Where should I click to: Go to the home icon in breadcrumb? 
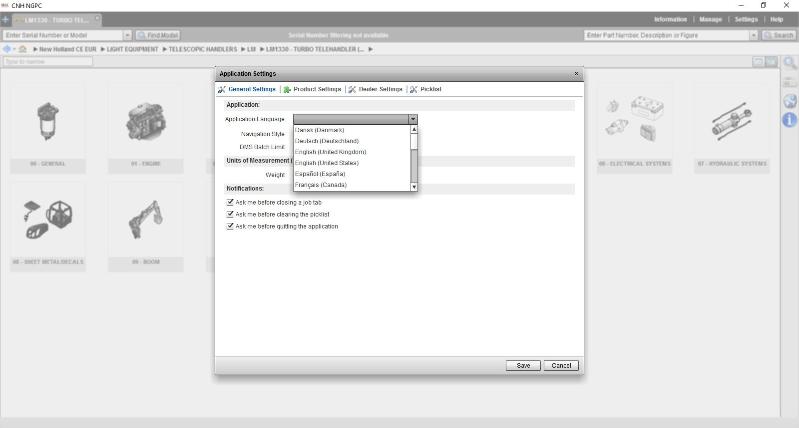pyautogui.click(x=22, y=49)
